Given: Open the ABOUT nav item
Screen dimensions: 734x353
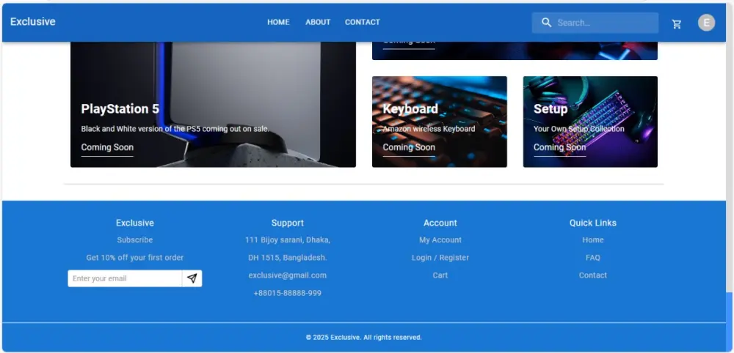Looking at the screenshot, I should [x=318, y=22].
